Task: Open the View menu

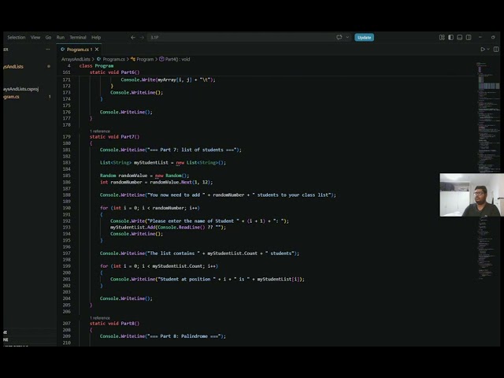Action: click(x=35, y=37)
